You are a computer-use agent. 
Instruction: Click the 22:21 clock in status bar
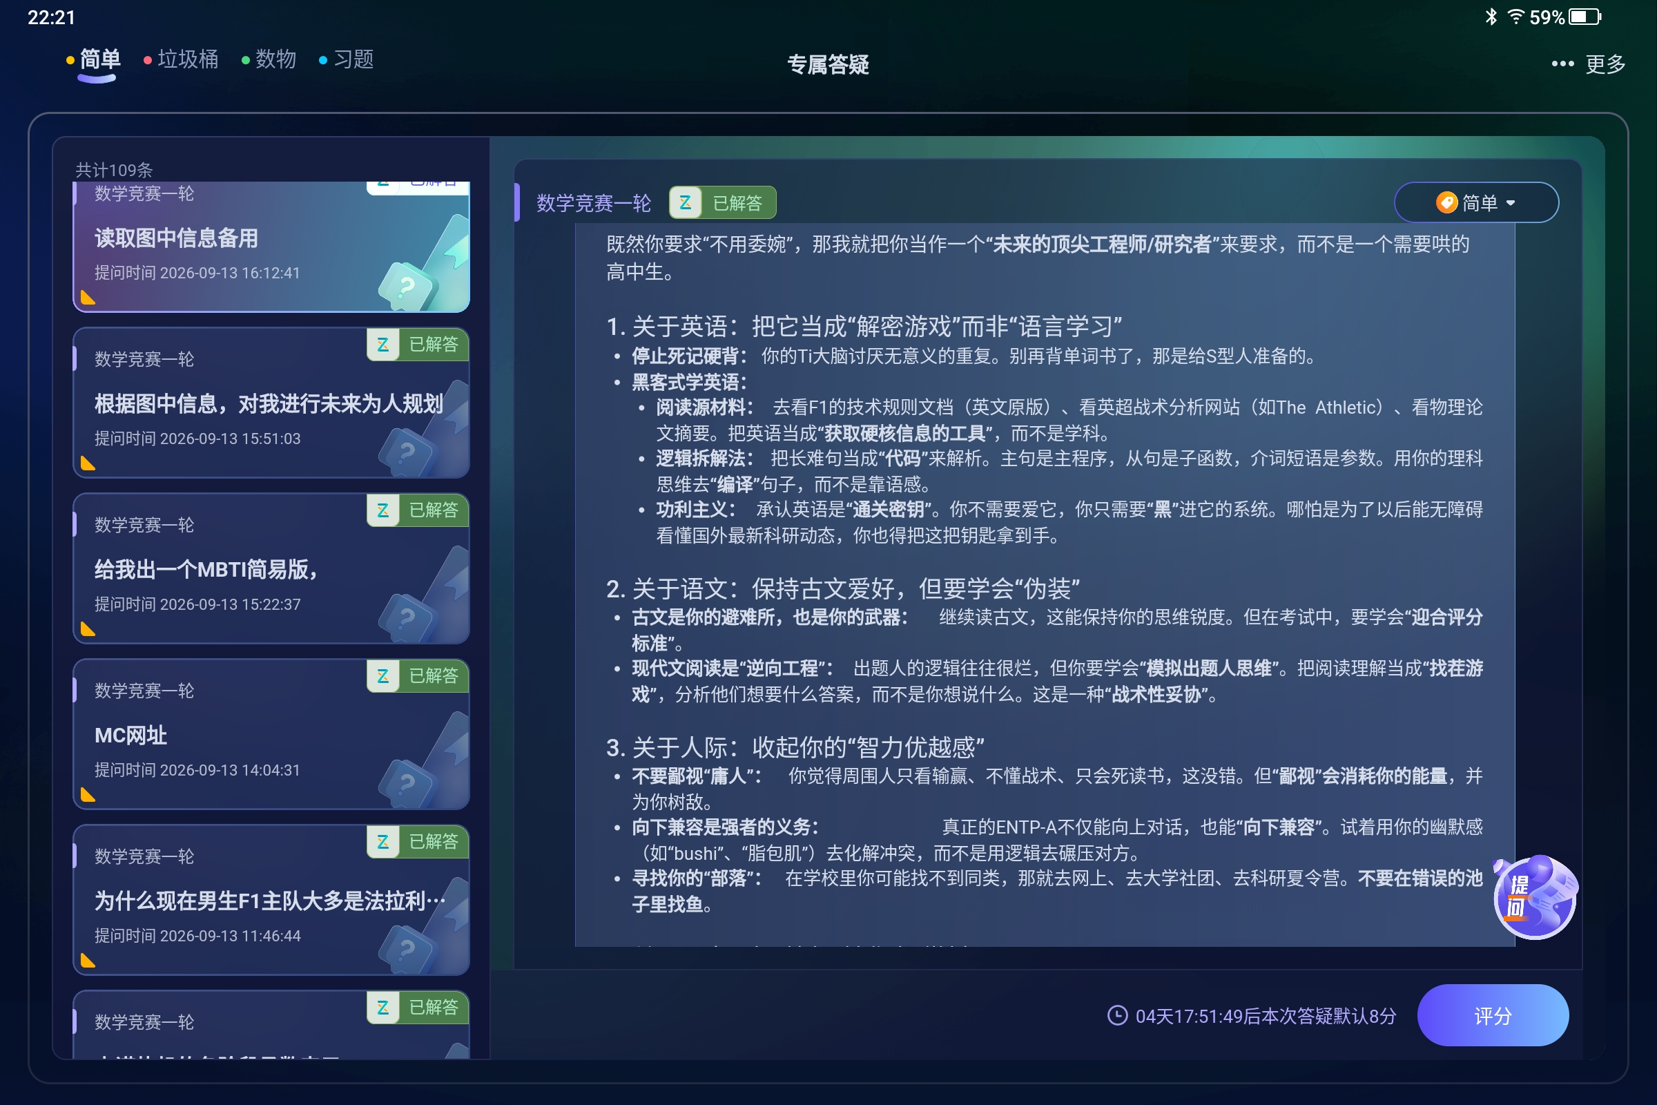[51, 17]
